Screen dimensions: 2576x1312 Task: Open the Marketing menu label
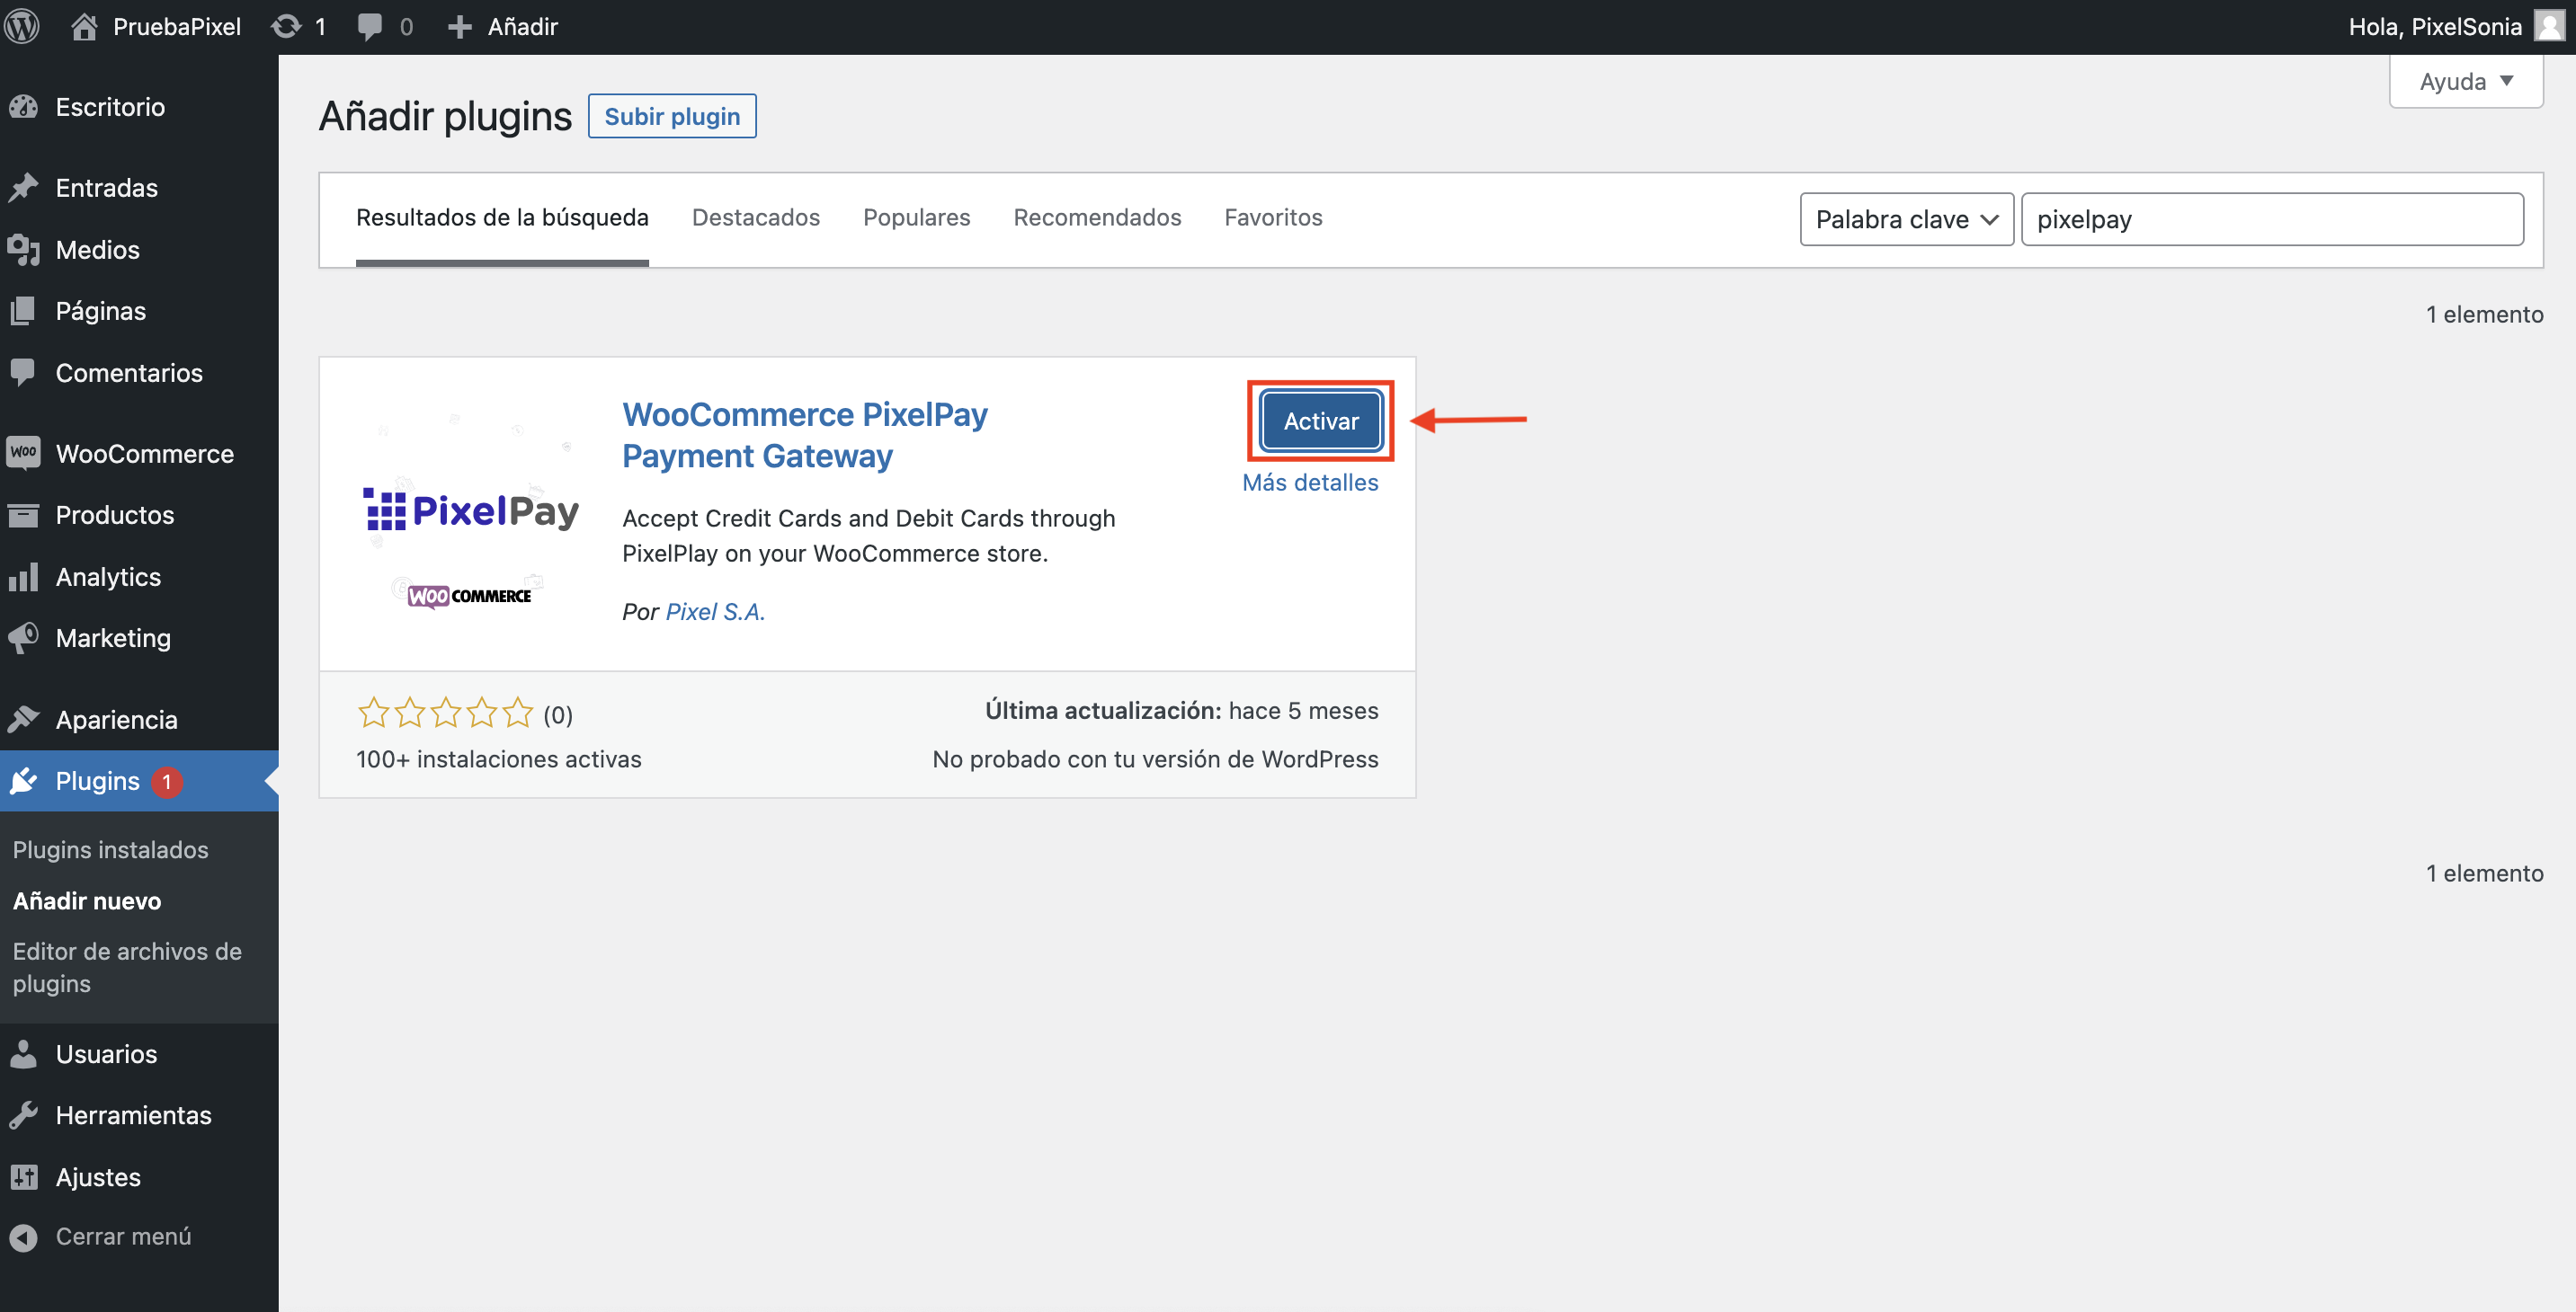coord(113,639)
